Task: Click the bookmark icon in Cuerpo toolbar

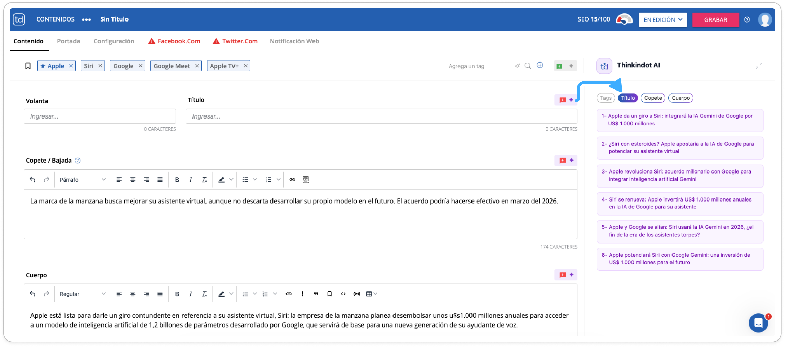Action: click(x=330, y=294)
